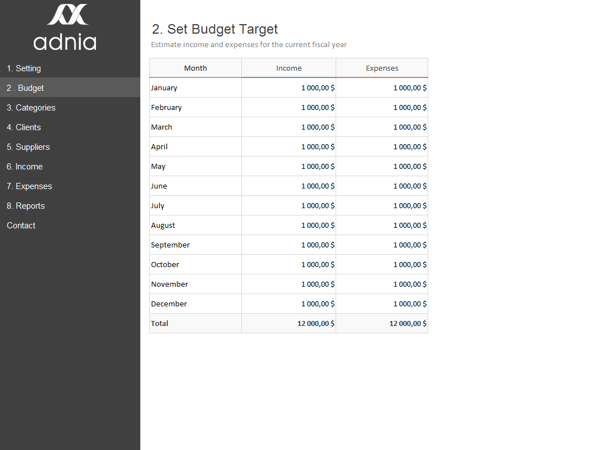The image size is (605, 450).
Task: Select November income value
Action: click(x=288, y=284)
